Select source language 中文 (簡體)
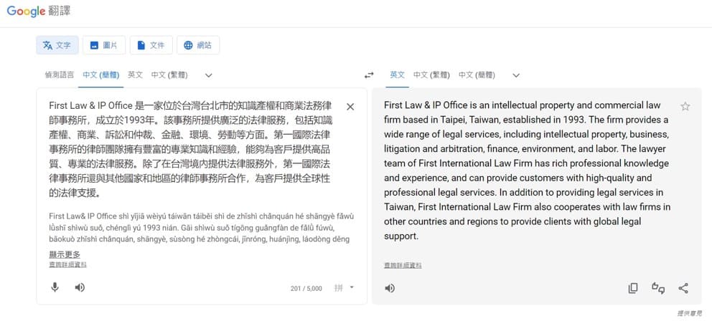The width and height of the screenshot is (712, 331). [x=100, y=75]
